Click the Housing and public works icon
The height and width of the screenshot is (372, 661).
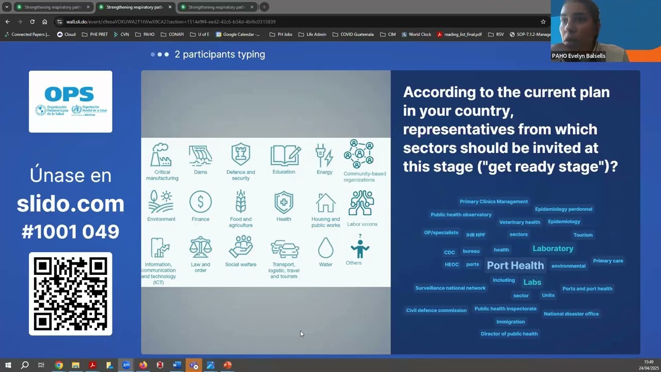(326, 203)
